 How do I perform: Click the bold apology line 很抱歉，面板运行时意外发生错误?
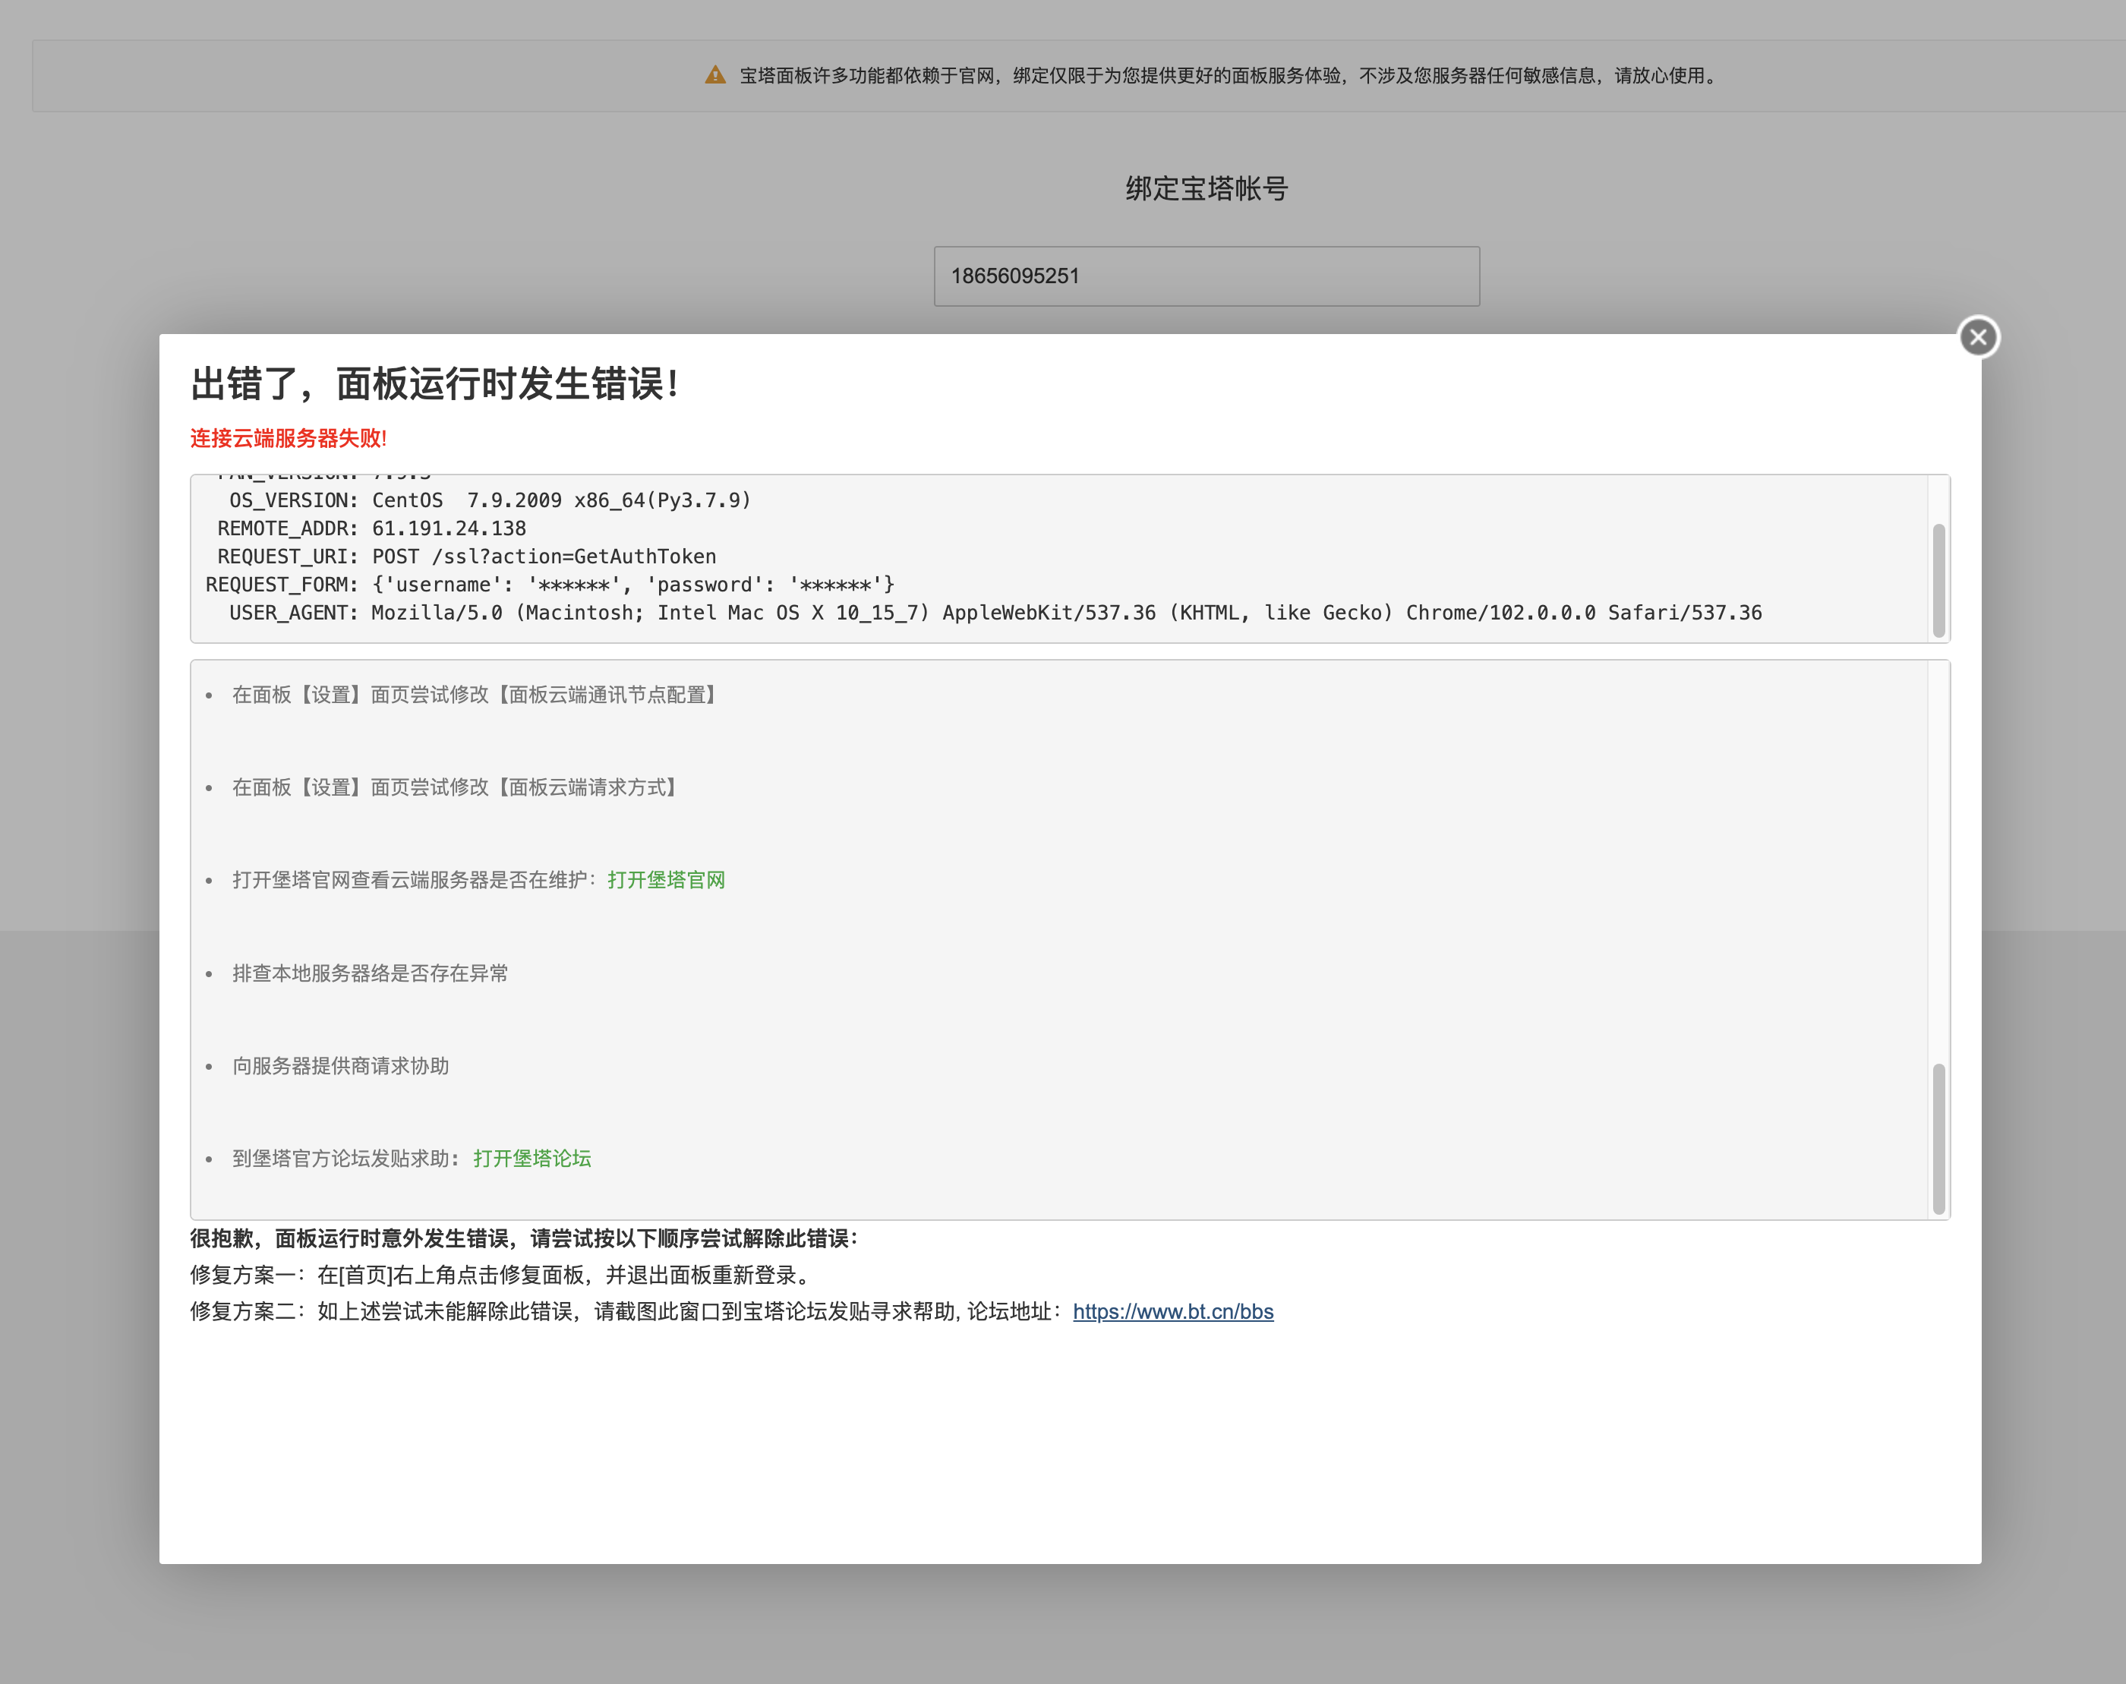(524, 1238)
